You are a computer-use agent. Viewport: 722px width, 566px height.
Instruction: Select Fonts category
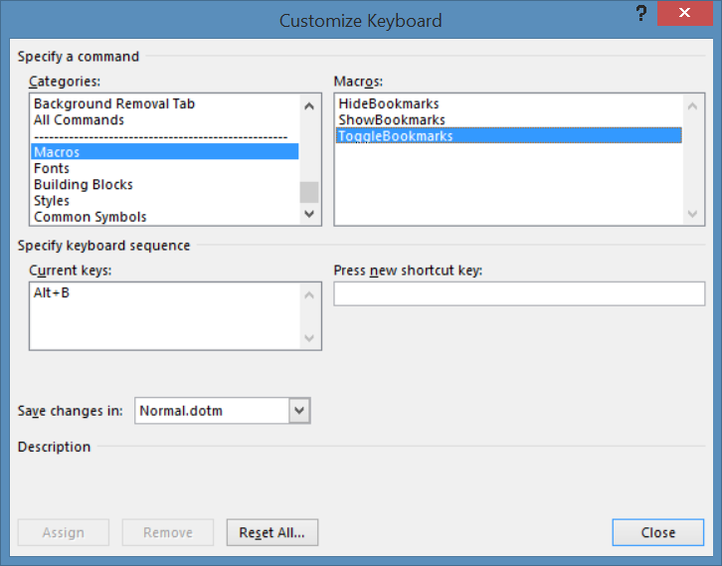pyautogui.click(x=52, y=168)
